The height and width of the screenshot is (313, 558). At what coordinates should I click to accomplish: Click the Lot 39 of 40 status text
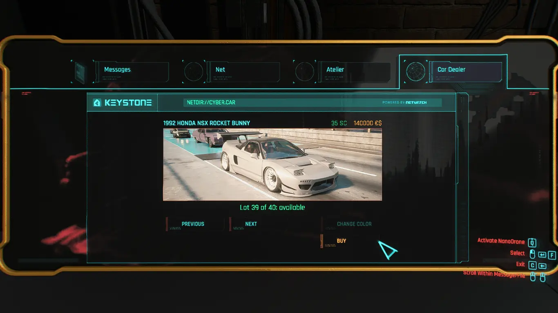(272, 207)
